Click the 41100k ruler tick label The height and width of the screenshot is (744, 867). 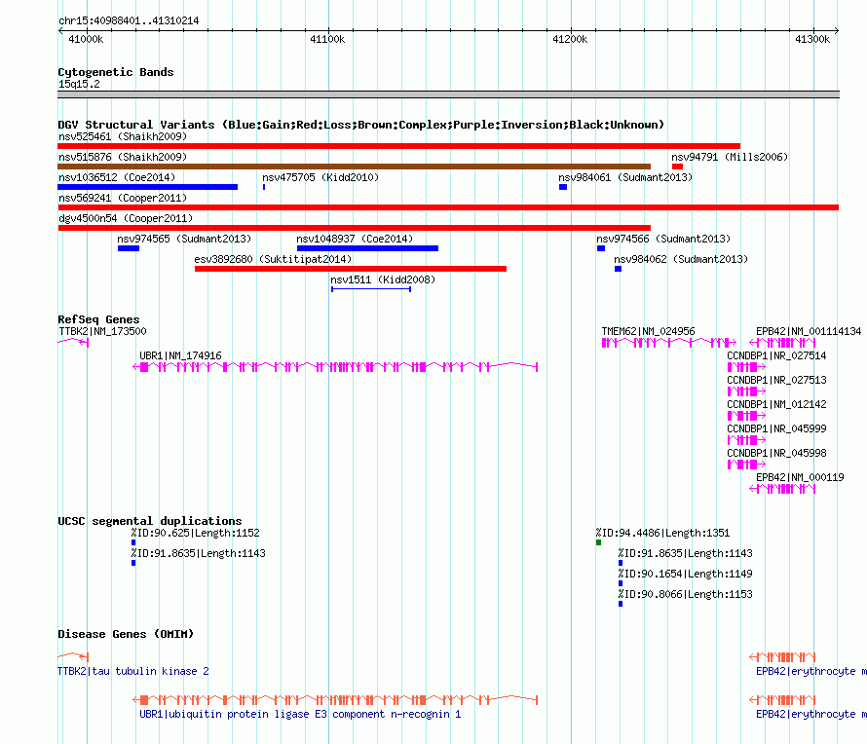[x=327, y=39]
